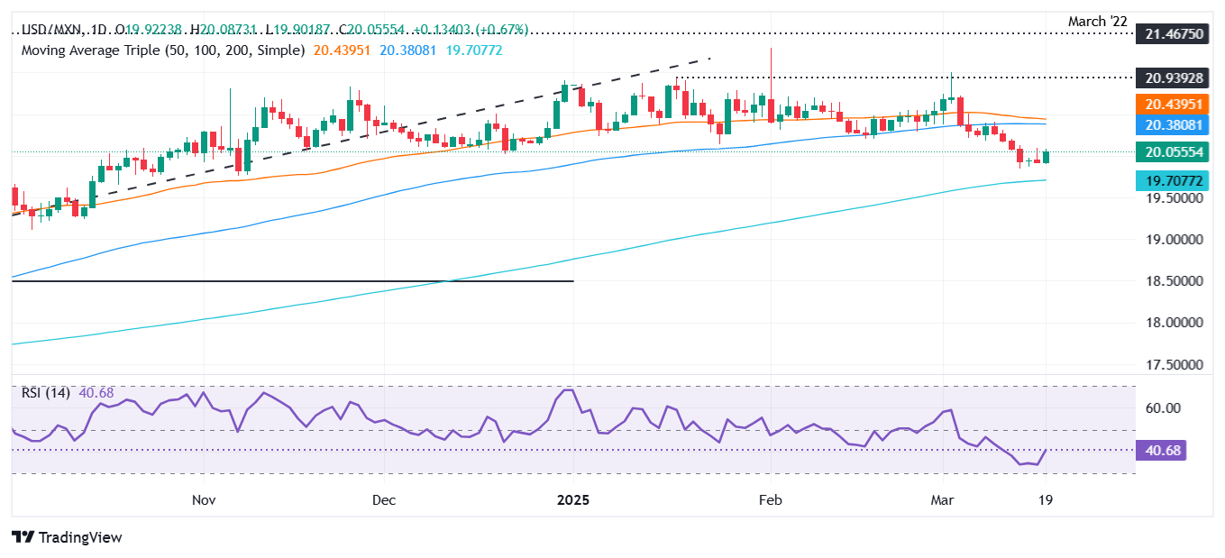
Task: Select the 2025 label on time axis
Action: (573, 499)
